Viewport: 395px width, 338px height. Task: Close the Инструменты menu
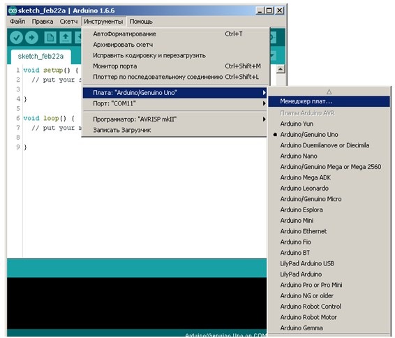[x=103, y=22]
